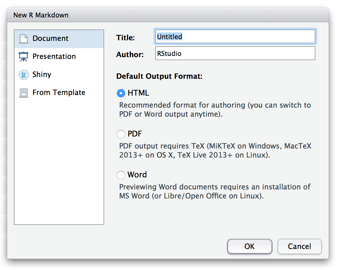This screenshot has width=337, height=270.
Task: Click the HTML format label text
Action: (x=138, y=93)
